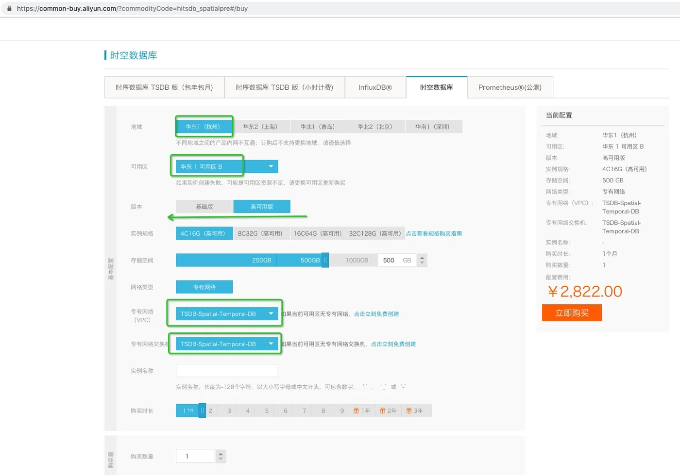
Task: Focus the 购买数量 input field
Action: point(196,456)
